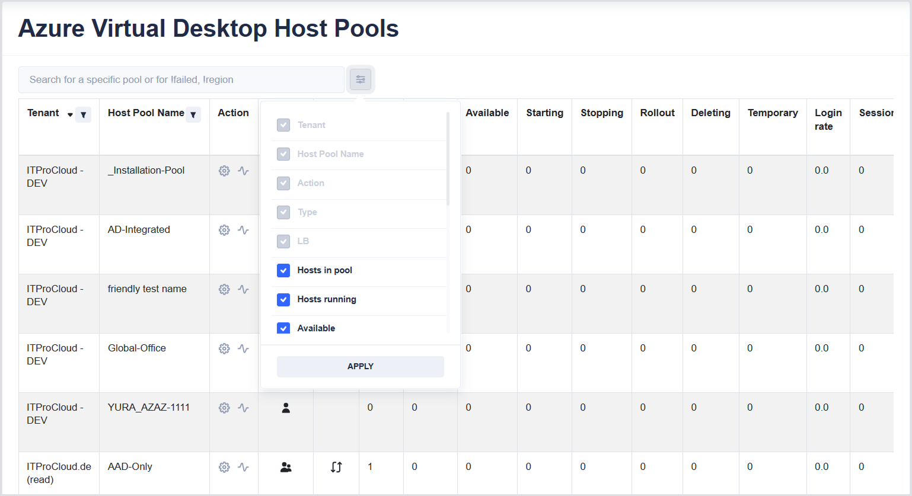This screenshot has height=496, width=912.
Task: Show activity pulse for friendly test name
Action: pyautogui.click(x=243, y=289)
